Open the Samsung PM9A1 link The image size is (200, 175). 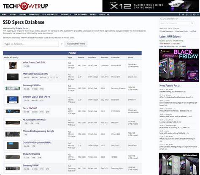pos(31,165)
